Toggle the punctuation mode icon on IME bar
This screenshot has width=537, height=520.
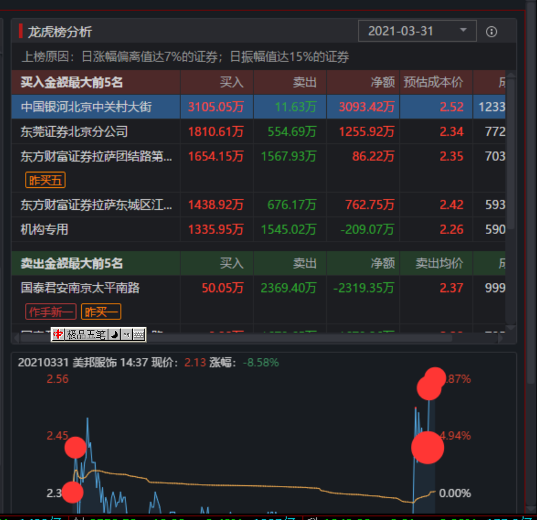(x=126, y=334)
